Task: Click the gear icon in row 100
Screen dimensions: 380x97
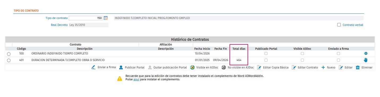Action: pyautogui.click(x=366, y=53)
